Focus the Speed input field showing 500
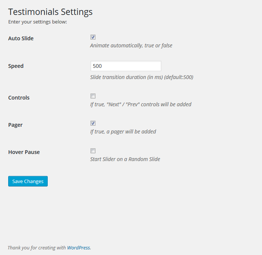The width and height of the screenshot is (262, 255). (126, 66)
